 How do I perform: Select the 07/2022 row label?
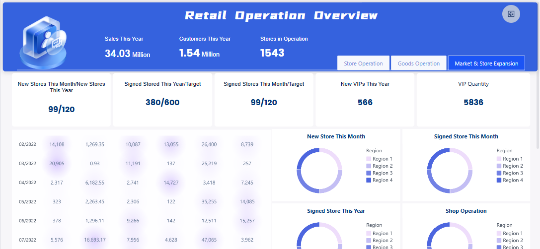point(27,240)
